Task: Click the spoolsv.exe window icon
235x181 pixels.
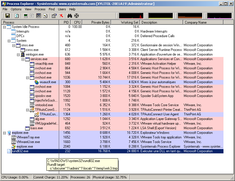Action: click(x=32, y=96)
